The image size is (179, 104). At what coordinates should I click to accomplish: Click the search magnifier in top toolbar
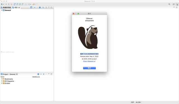[169, 4]
